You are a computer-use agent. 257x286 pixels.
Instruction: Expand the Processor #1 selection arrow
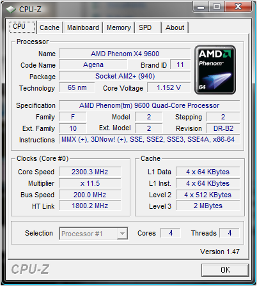122,234
